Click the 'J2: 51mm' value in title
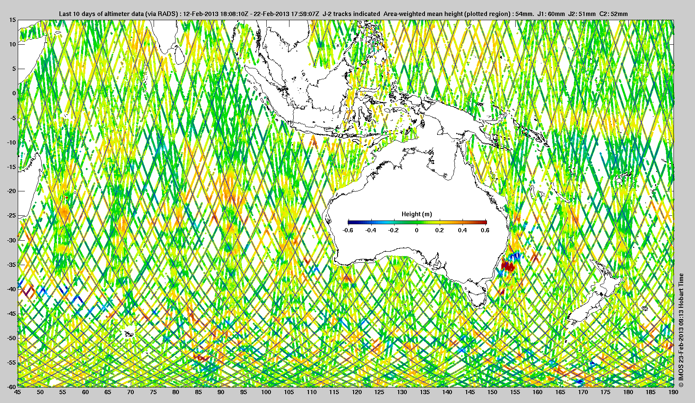Viewport: 695px width, 403px height. 582,14
